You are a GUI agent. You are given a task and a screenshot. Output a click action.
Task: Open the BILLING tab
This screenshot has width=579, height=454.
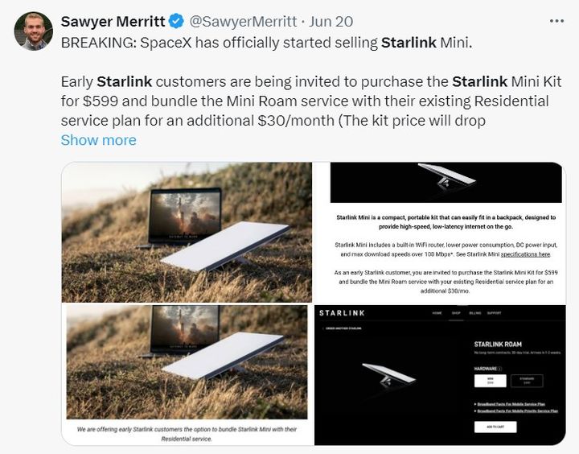tap(475, 312)
